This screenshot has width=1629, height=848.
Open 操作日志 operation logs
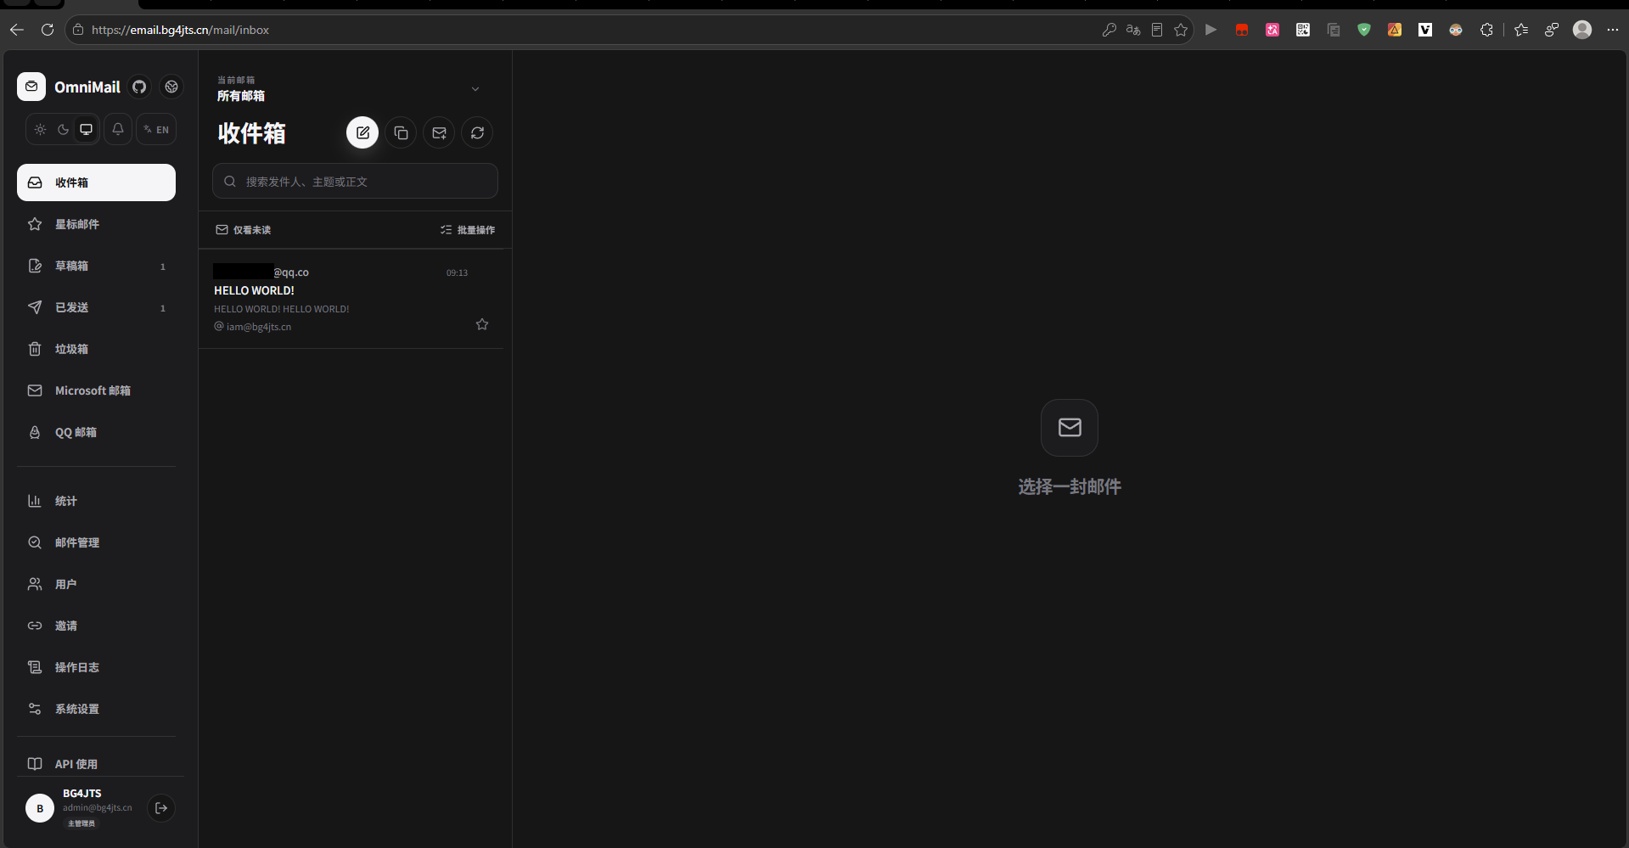click(96, 667)
